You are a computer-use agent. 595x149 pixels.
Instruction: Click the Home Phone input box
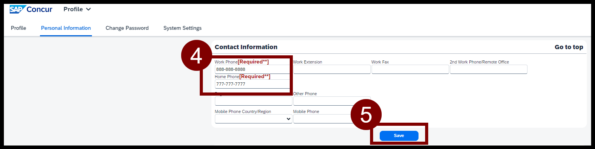(x=253, y=84)
